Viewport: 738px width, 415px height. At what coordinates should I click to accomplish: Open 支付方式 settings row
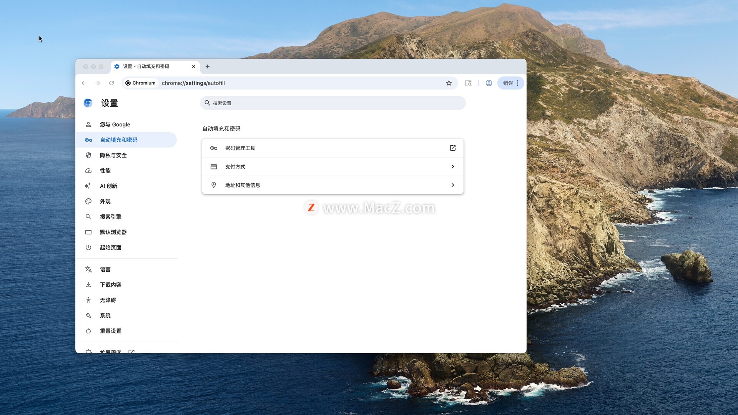(332, 167)
